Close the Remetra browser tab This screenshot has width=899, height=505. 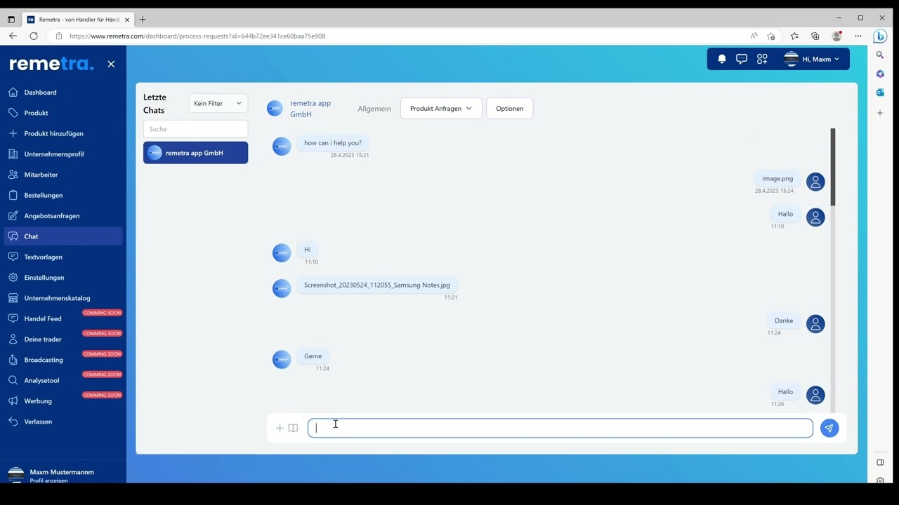127,20
